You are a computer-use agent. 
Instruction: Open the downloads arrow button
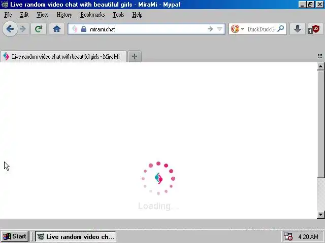pos(298,29)
